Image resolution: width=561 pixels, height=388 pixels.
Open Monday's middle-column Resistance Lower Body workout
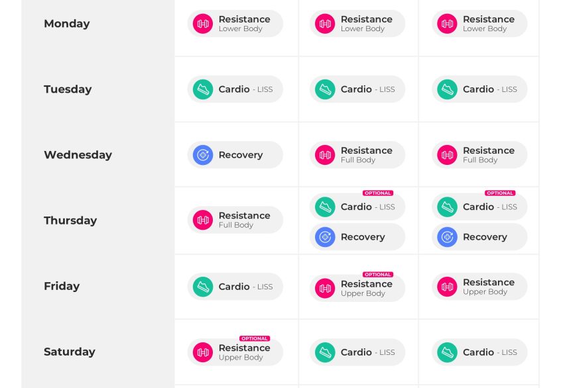(357, 24)
